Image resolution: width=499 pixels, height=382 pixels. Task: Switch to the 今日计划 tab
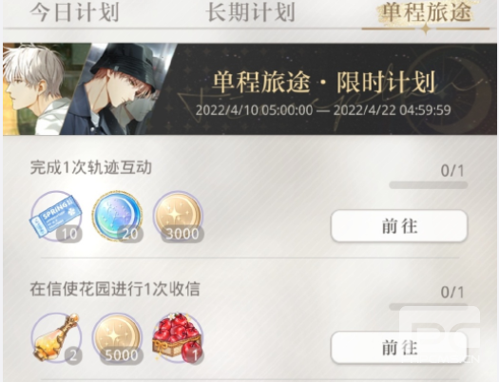tap(74, 12)
